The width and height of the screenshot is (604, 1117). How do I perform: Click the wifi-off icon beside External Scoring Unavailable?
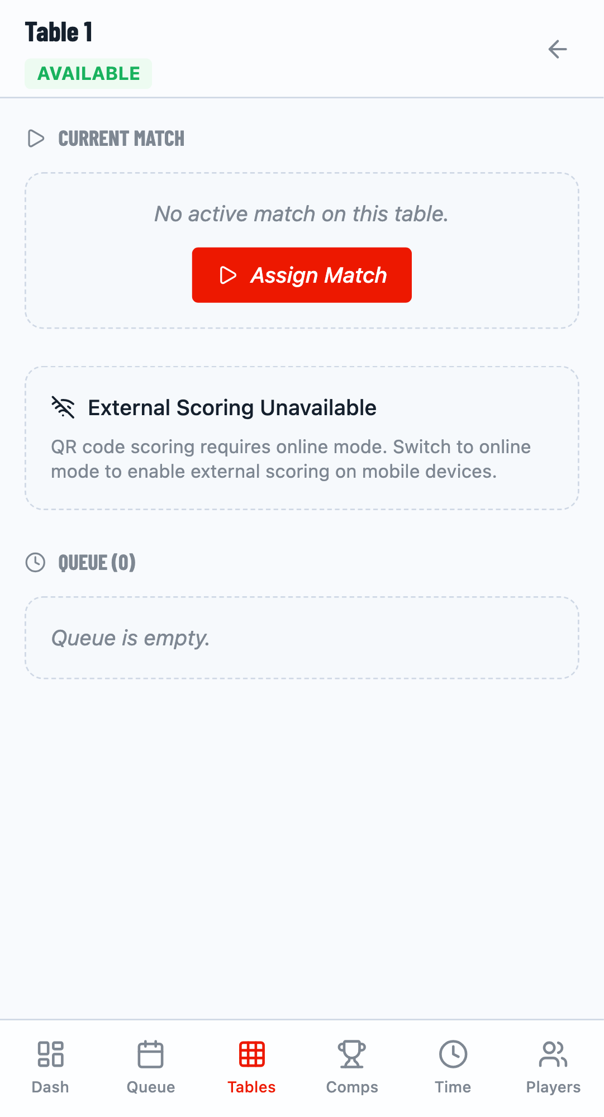click(x=63, y=407)
